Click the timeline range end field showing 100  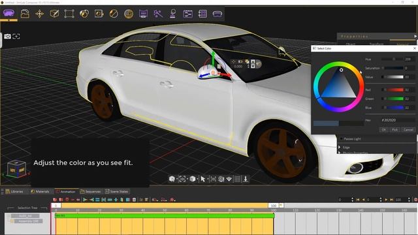click(x=274, y=206)
